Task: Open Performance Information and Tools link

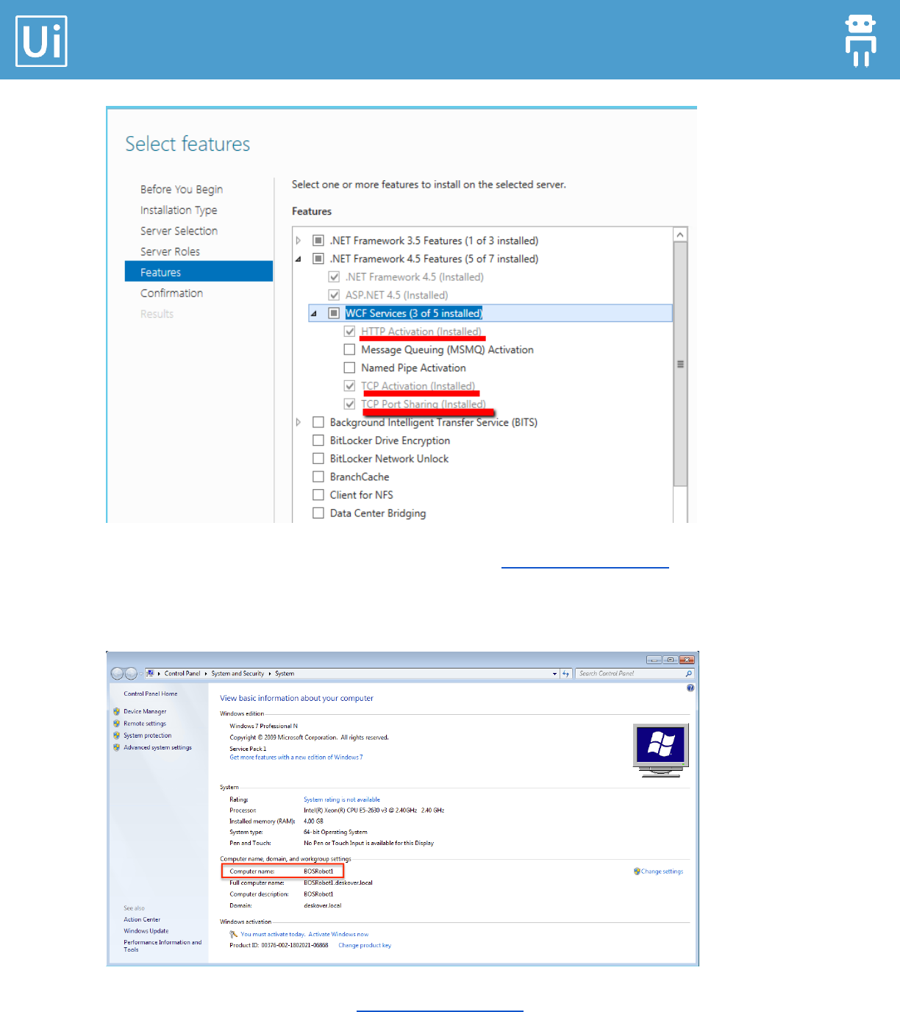Action: click(162, 946)
